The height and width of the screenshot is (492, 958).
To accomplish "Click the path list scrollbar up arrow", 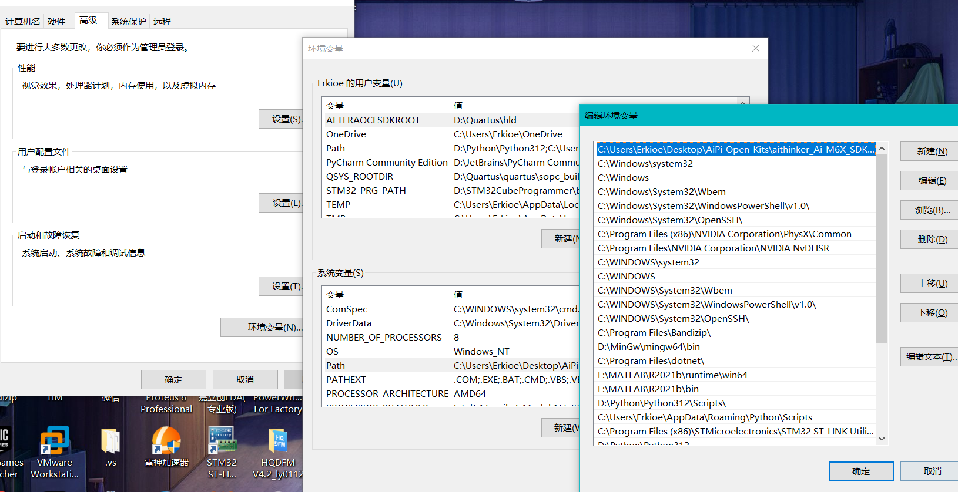I will coord(882,149).
